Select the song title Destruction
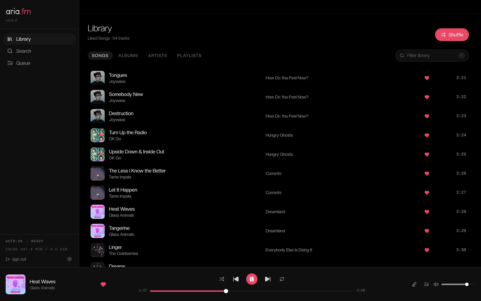Image resolution: width=481 pixels, height=301 pixels. (121, 113)
